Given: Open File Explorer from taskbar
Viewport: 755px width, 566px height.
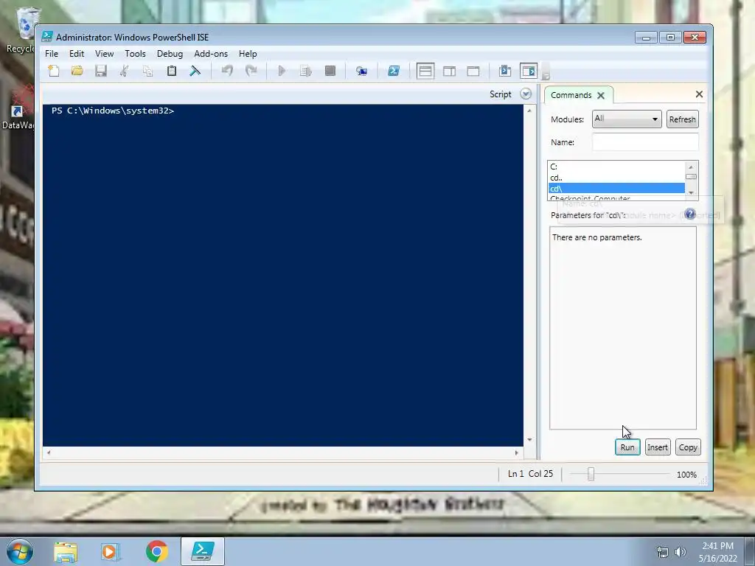Looking at the screenshot, I should tap(66, 551).
